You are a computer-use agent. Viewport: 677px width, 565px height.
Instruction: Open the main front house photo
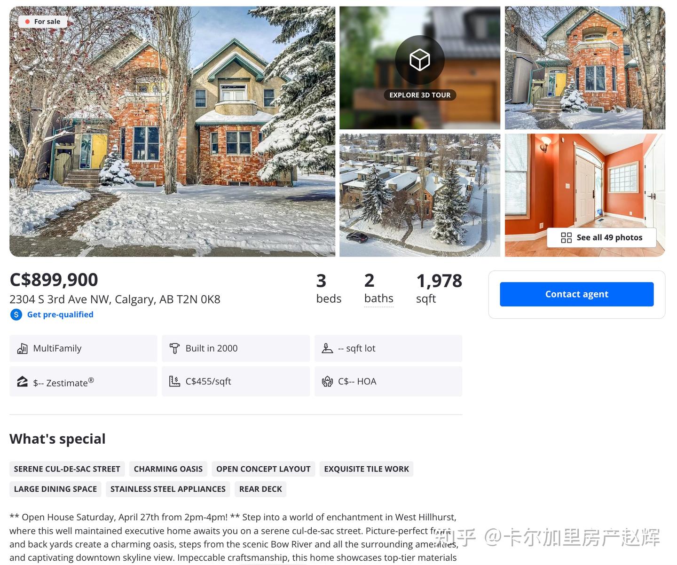click(x=172, y=131)
